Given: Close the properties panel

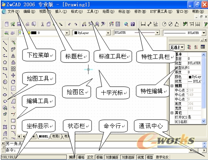Looking at the screenshot, I should [206, 40].
